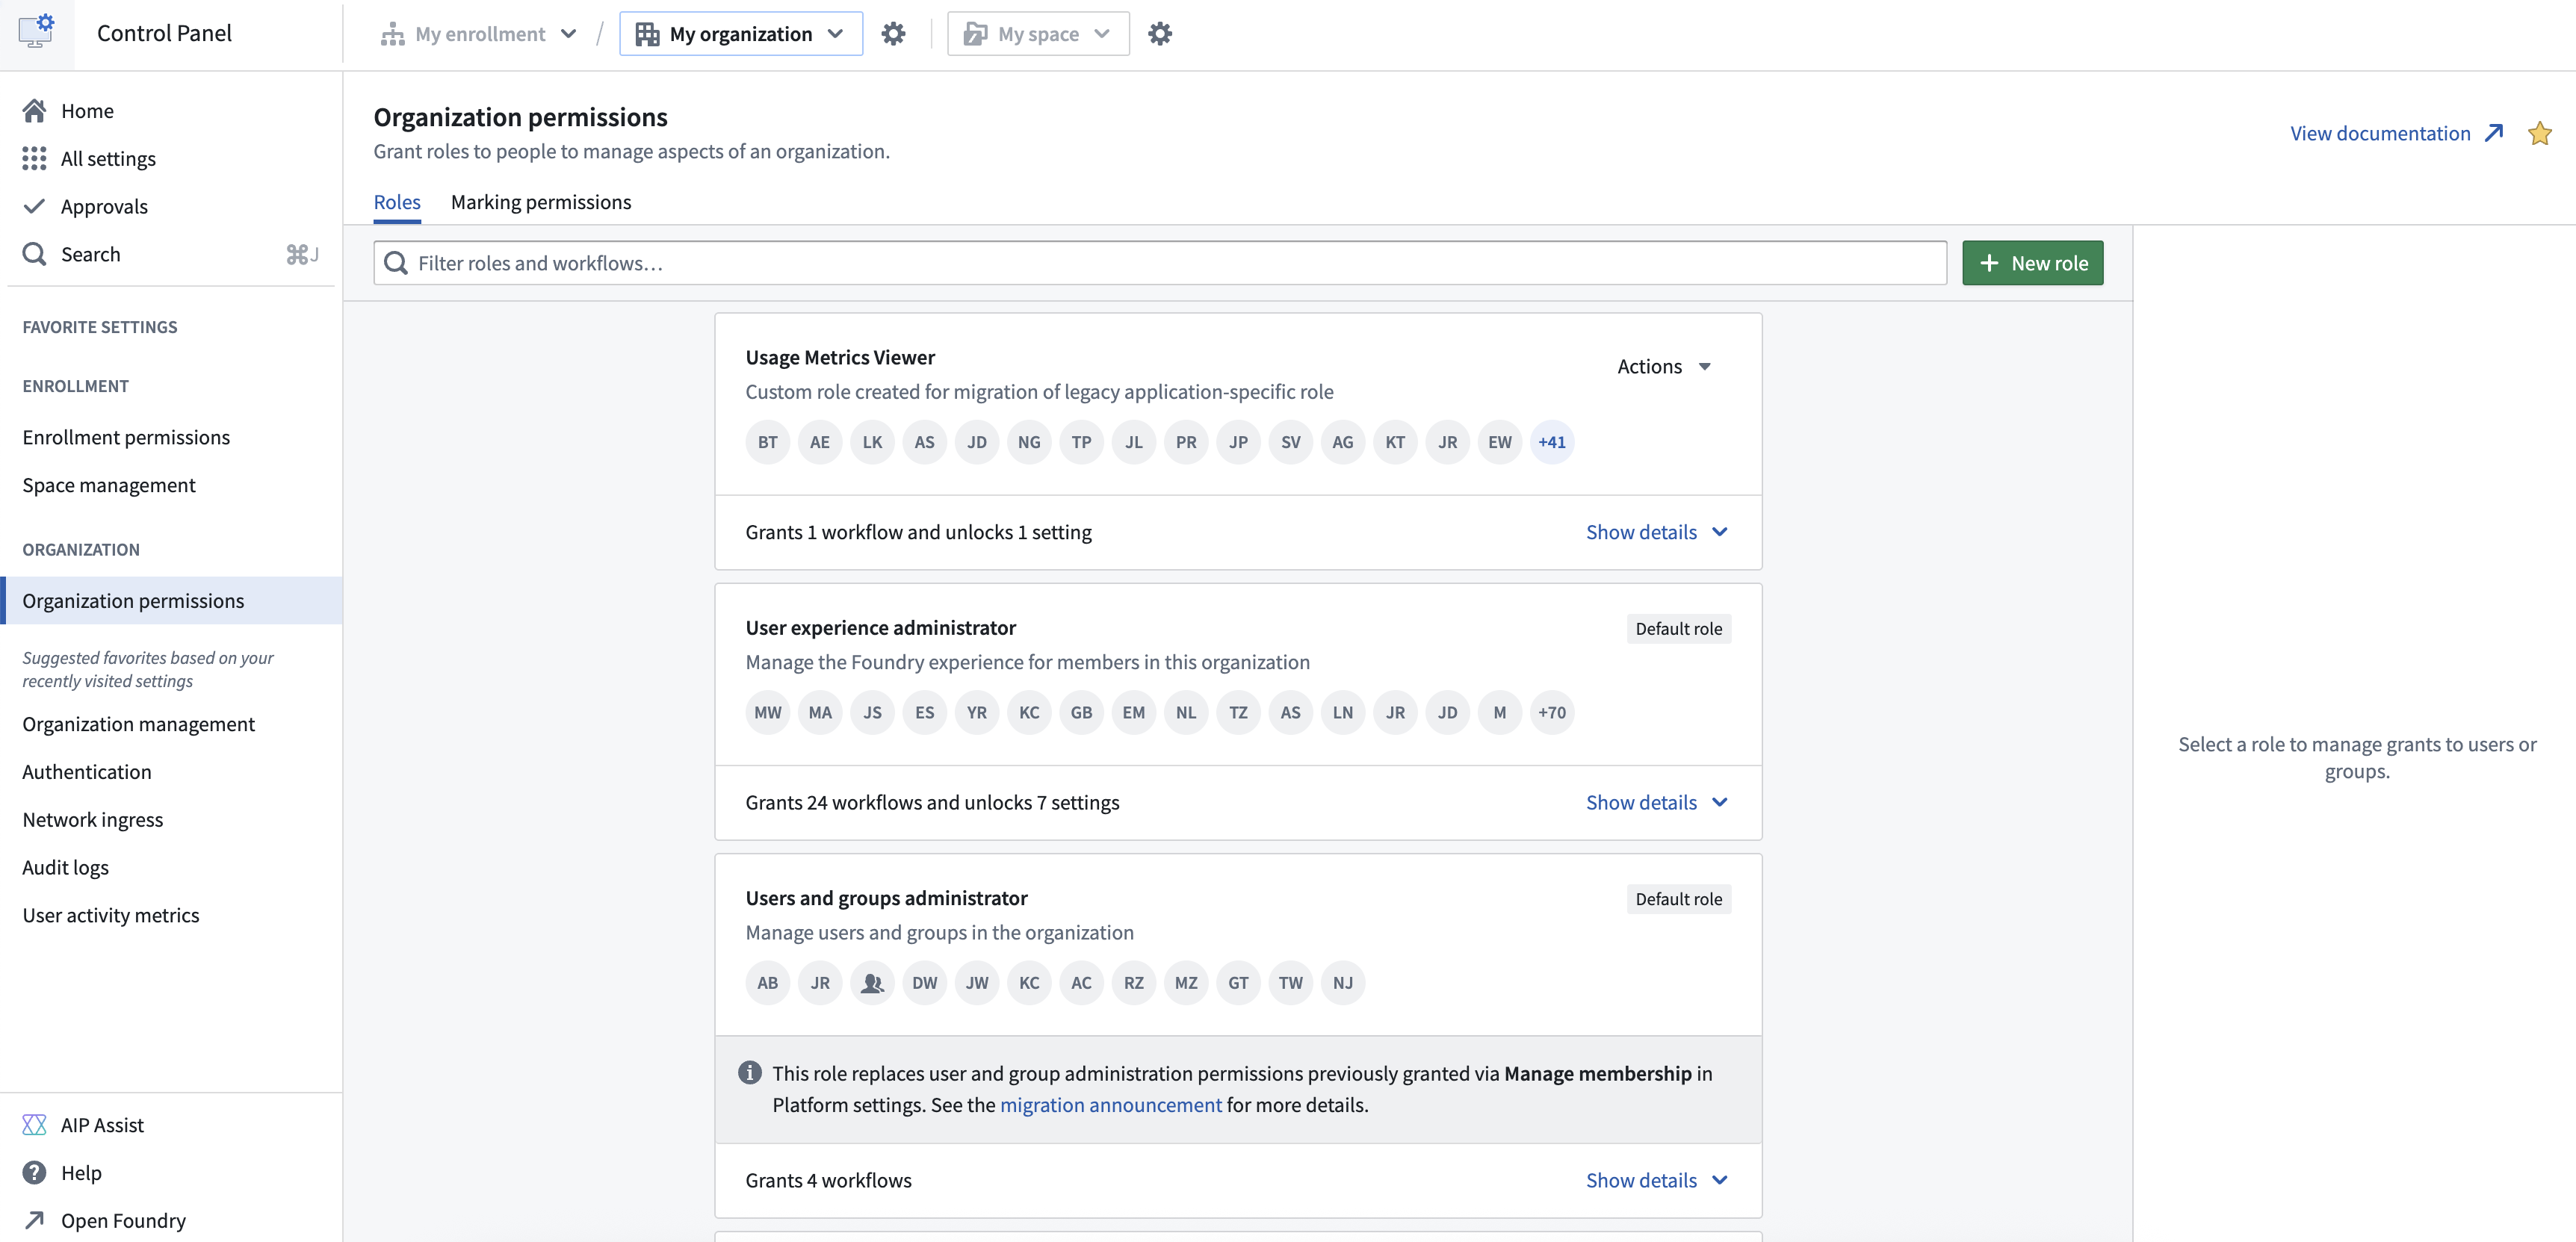This screenshot has height=1242, width=2576.
Task: Switch to the Roles tab
Action: click(x=397, y=202)
